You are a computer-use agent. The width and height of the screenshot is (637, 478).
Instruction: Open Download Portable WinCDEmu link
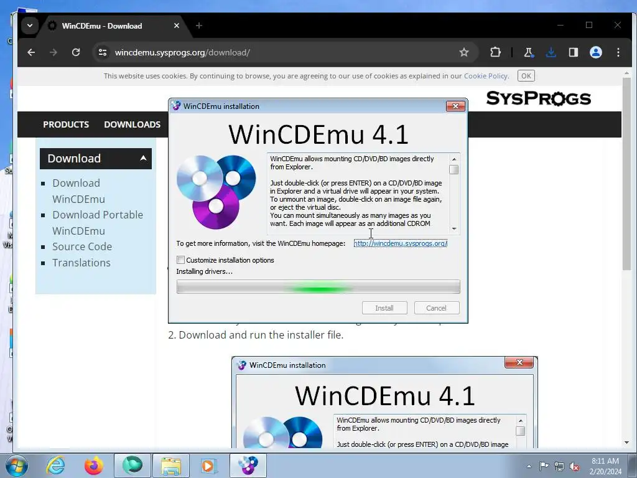[x=98, y=223]
